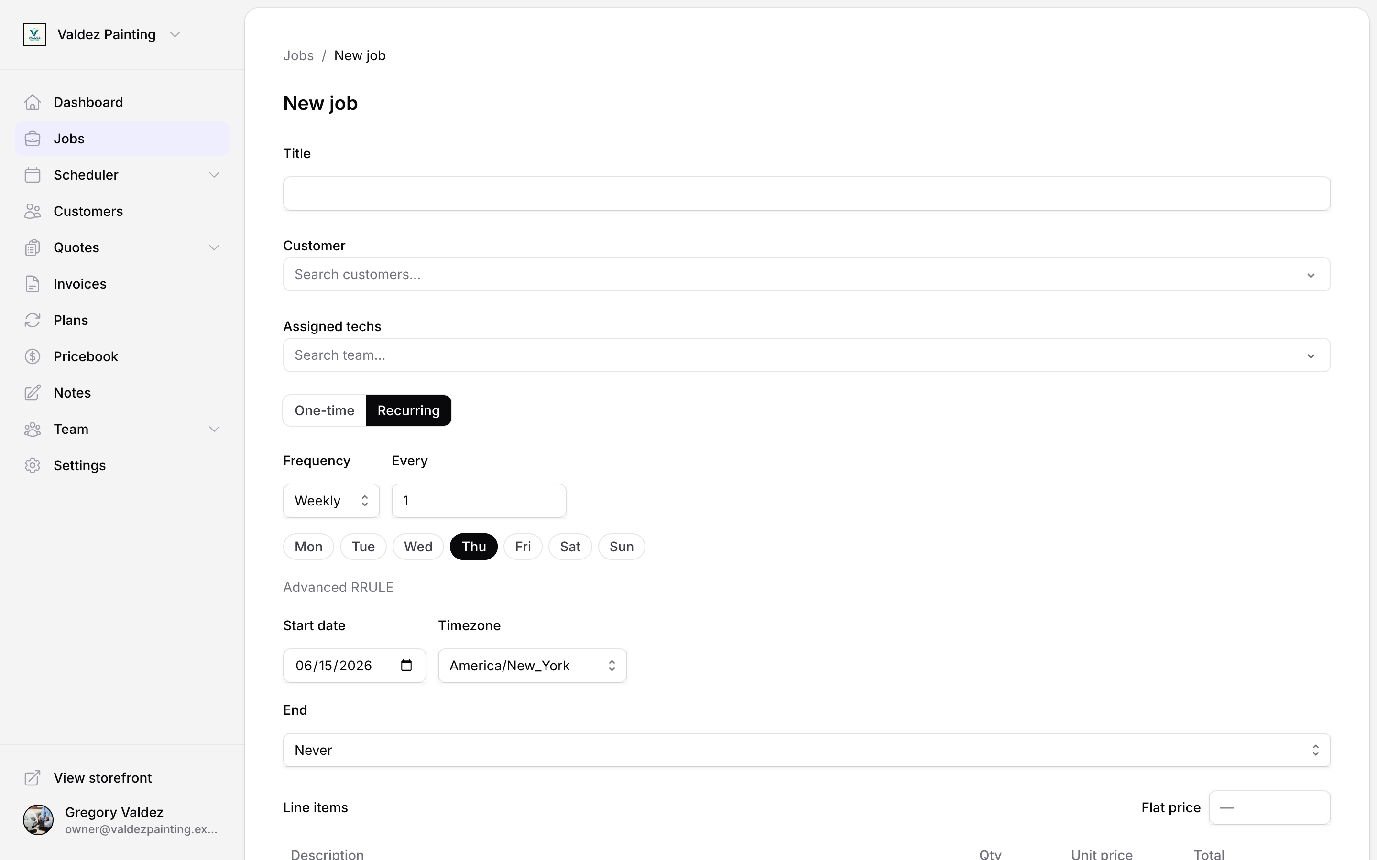Toggle the Fri weekday pill
The image size is (1377, 860).
tap(523, 547)
